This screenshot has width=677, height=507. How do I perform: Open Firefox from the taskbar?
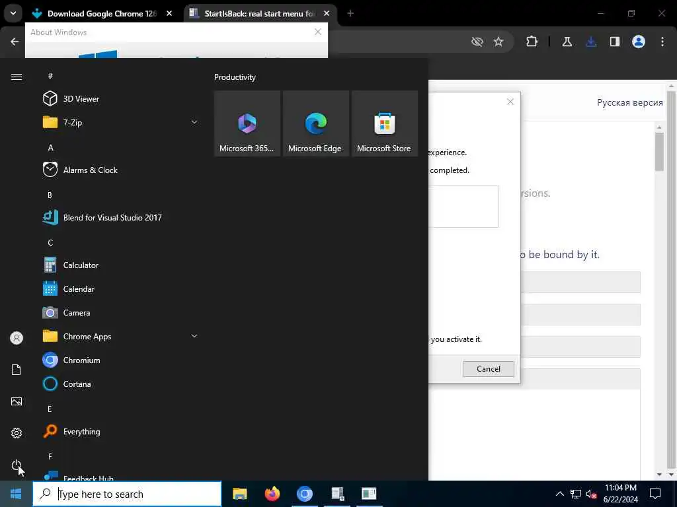click(272, 494)
